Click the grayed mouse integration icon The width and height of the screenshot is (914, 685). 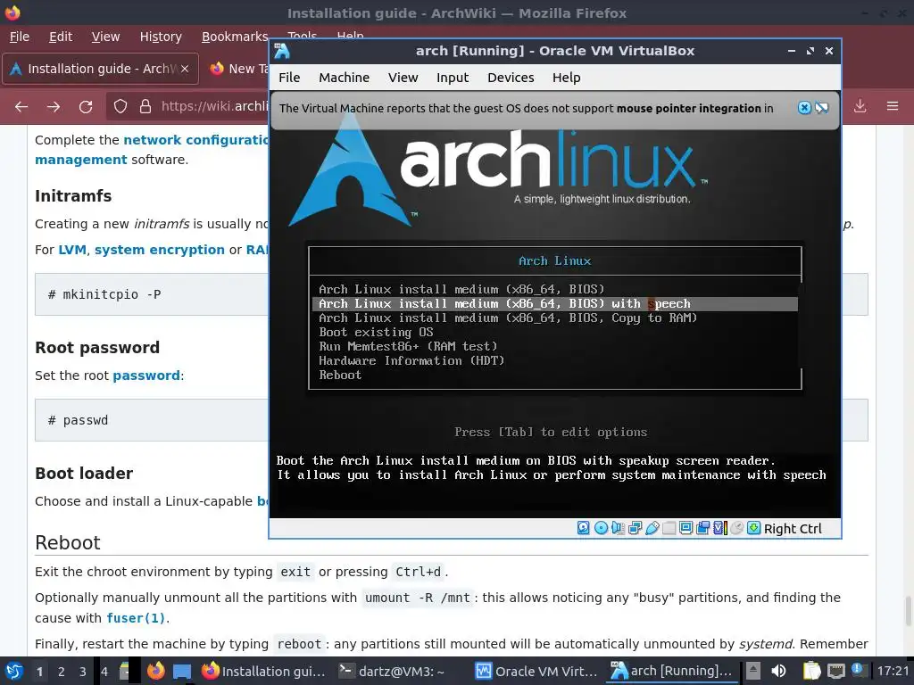(736, 528)
